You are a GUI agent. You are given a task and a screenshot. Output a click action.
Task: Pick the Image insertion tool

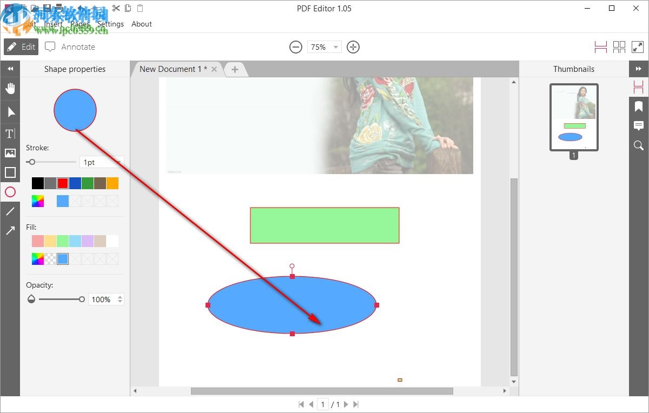click(x=10, y=152)
